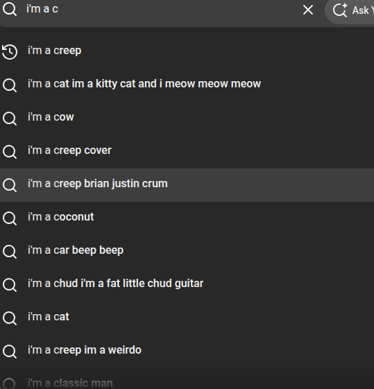Click magnifier icon beside i'm a creep cover

(x=10, y=151)
